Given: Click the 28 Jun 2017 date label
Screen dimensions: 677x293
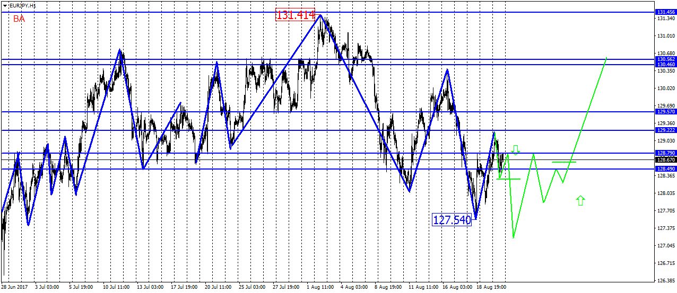Looking at the screenshot, I should pos(14,287).
